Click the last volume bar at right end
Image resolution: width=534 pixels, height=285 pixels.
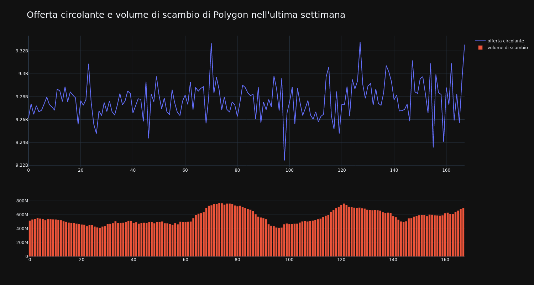pyautogui.click(x=463, y=232)
